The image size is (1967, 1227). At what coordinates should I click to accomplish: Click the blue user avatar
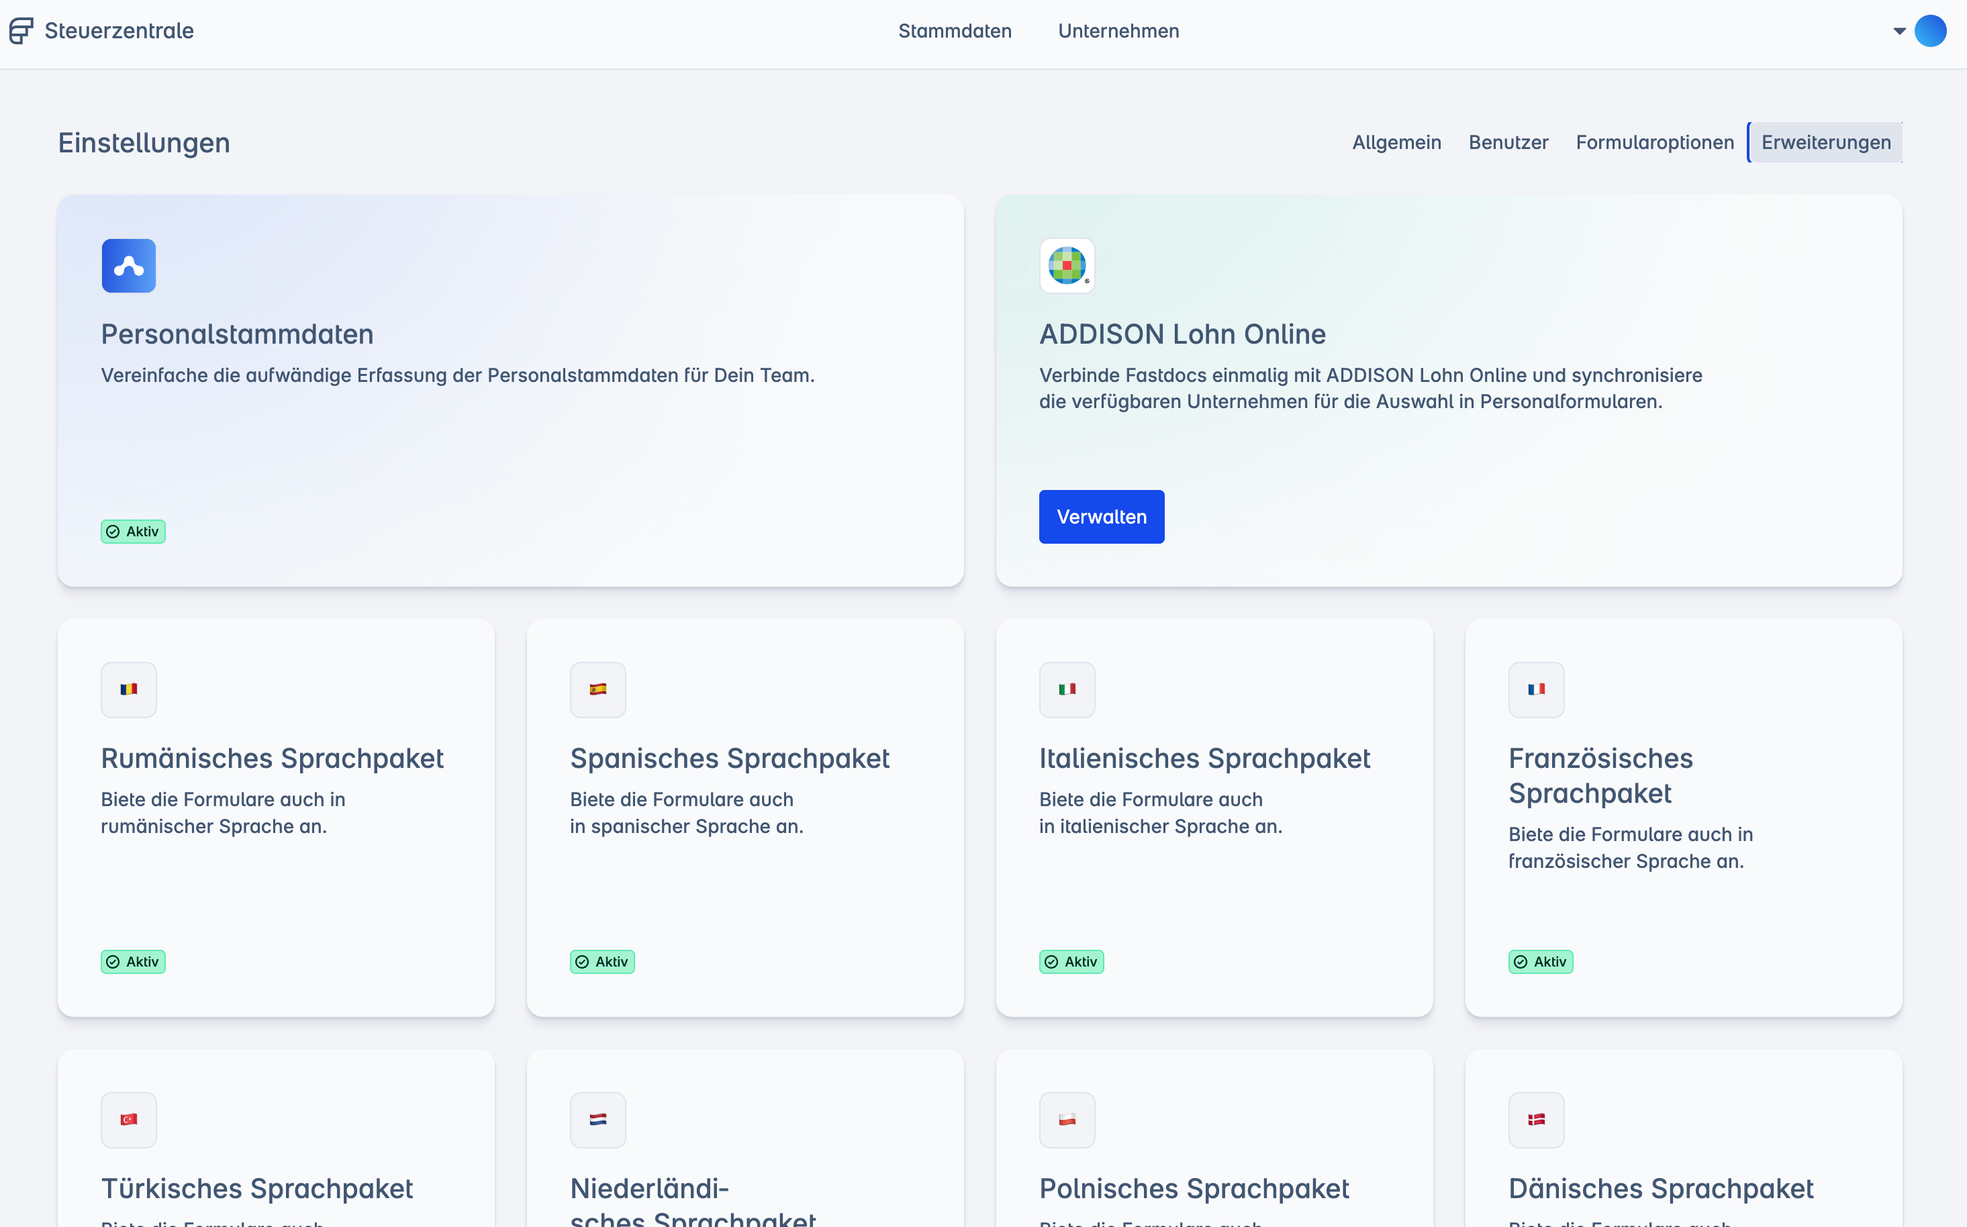[1929, 31]
